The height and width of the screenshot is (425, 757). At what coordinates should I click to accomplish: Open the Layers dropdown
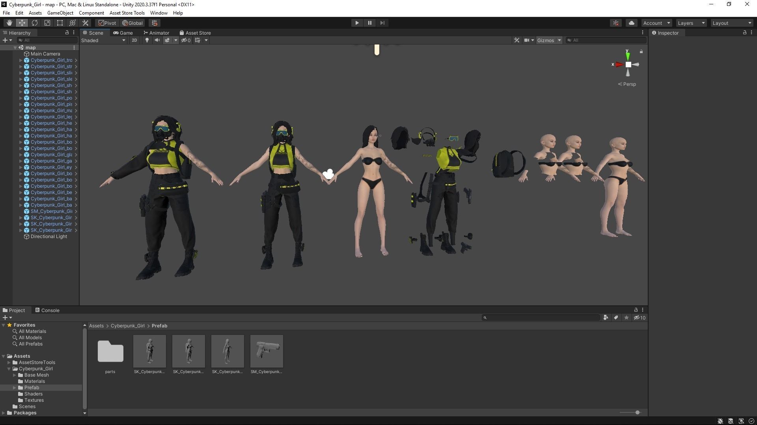(x=691, y=23)
